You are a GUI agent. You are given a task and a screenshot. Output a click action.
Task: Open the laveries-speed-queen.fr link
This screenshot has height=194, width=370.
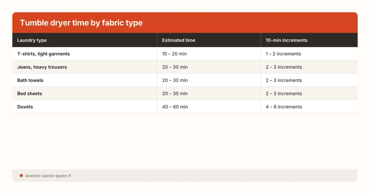(48, 176)
